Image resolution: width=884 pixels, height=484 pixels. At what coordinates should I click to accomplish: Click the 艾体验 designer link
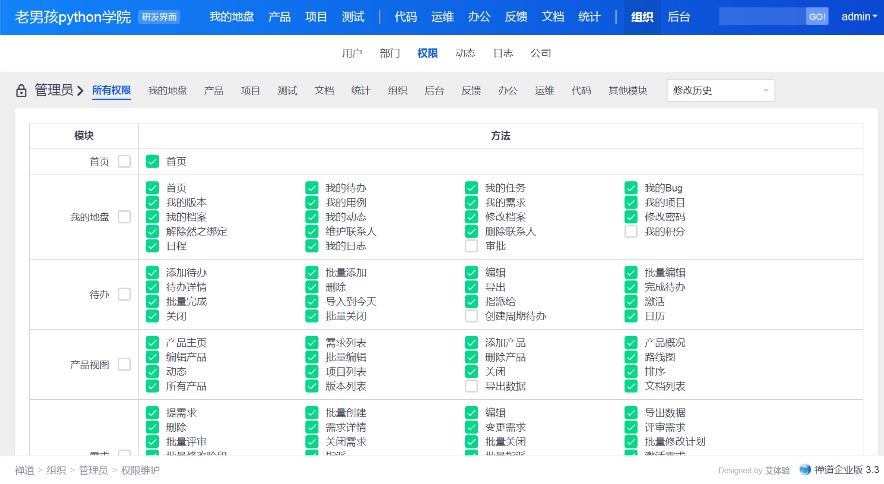click(777, 470)
